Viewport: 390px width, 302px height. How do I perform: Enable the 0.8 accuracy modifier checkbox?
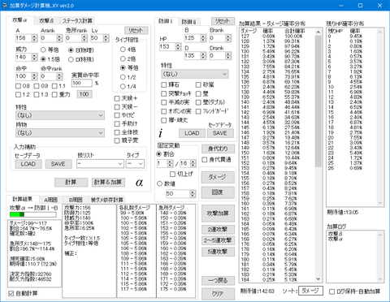23,86
